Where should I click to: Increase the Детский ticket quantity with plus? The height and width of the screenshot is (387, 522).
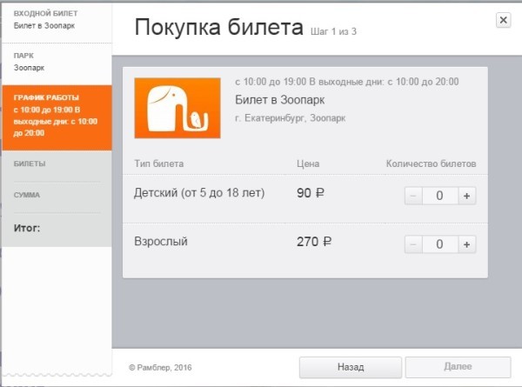pyautogui.click(x=466, y=196)
